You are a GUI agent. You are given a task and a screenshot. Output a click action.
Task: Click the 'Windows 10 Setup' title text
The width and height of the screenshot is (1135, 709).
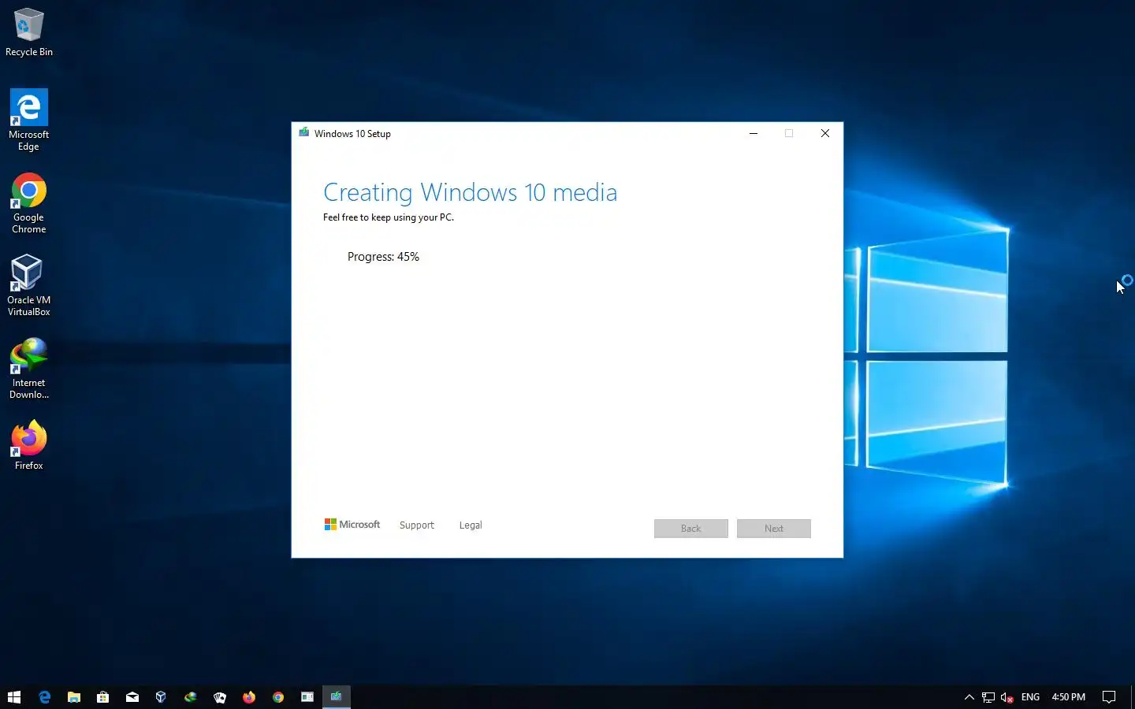pyautogui.click(x=352, y=134)
